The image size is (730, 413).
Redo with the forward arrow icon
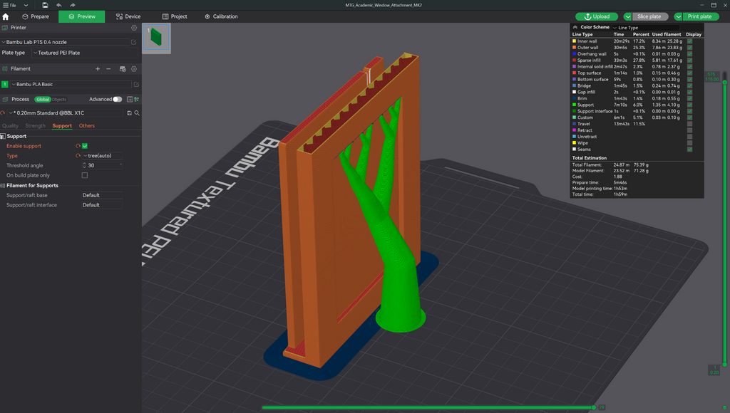[73, 5]
